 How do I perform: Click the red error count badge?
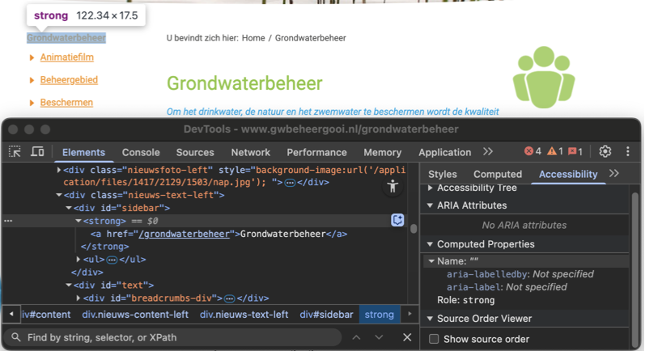[533, 151]
